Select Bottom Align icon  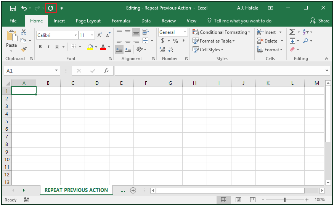point(136,32)
